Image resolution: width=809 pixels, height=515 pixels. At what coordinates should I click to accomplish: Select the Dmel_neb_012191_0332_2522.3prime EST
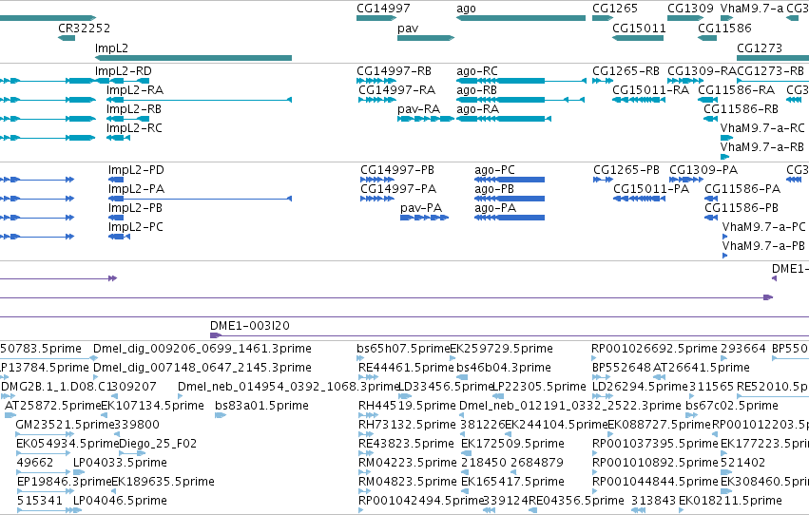tap(462, 415)
